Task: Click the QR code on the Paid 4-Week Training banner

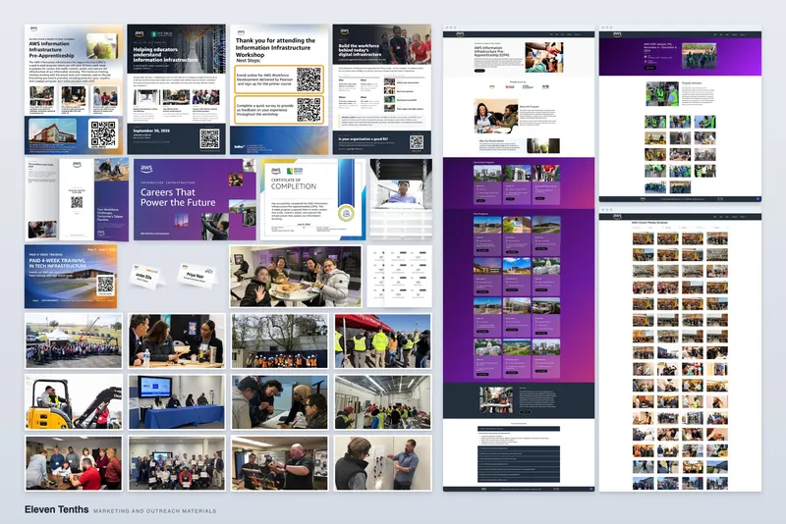Action: coord(105,285)
